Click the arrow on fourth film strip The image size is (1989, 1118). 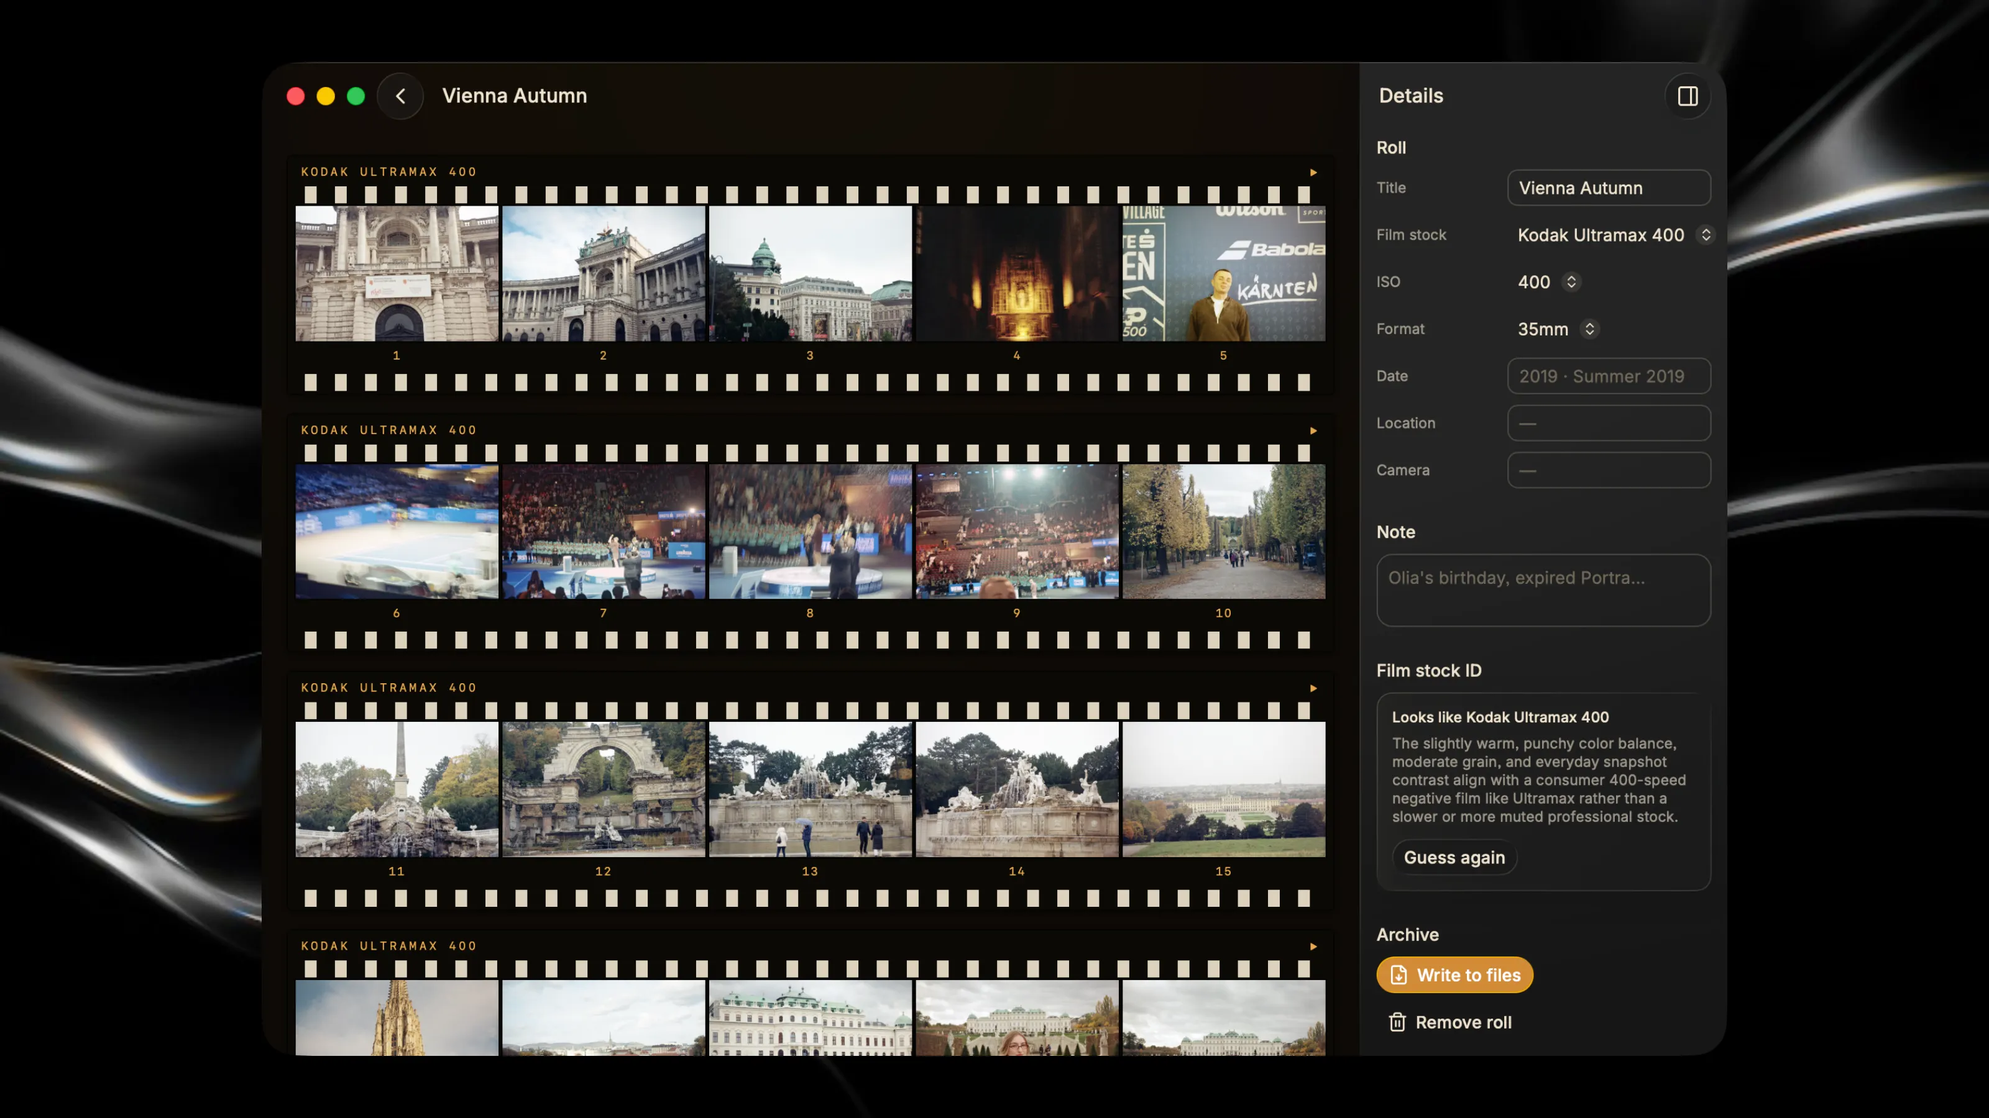[1313, 946]
